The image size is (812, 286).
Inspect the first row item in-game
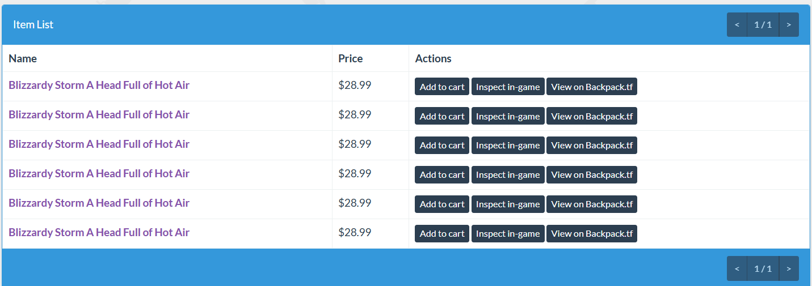[x=508, y=87]
